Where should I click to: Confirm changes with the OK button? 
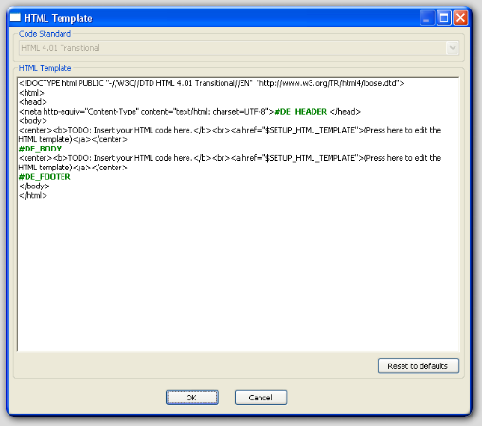(192, 398)
